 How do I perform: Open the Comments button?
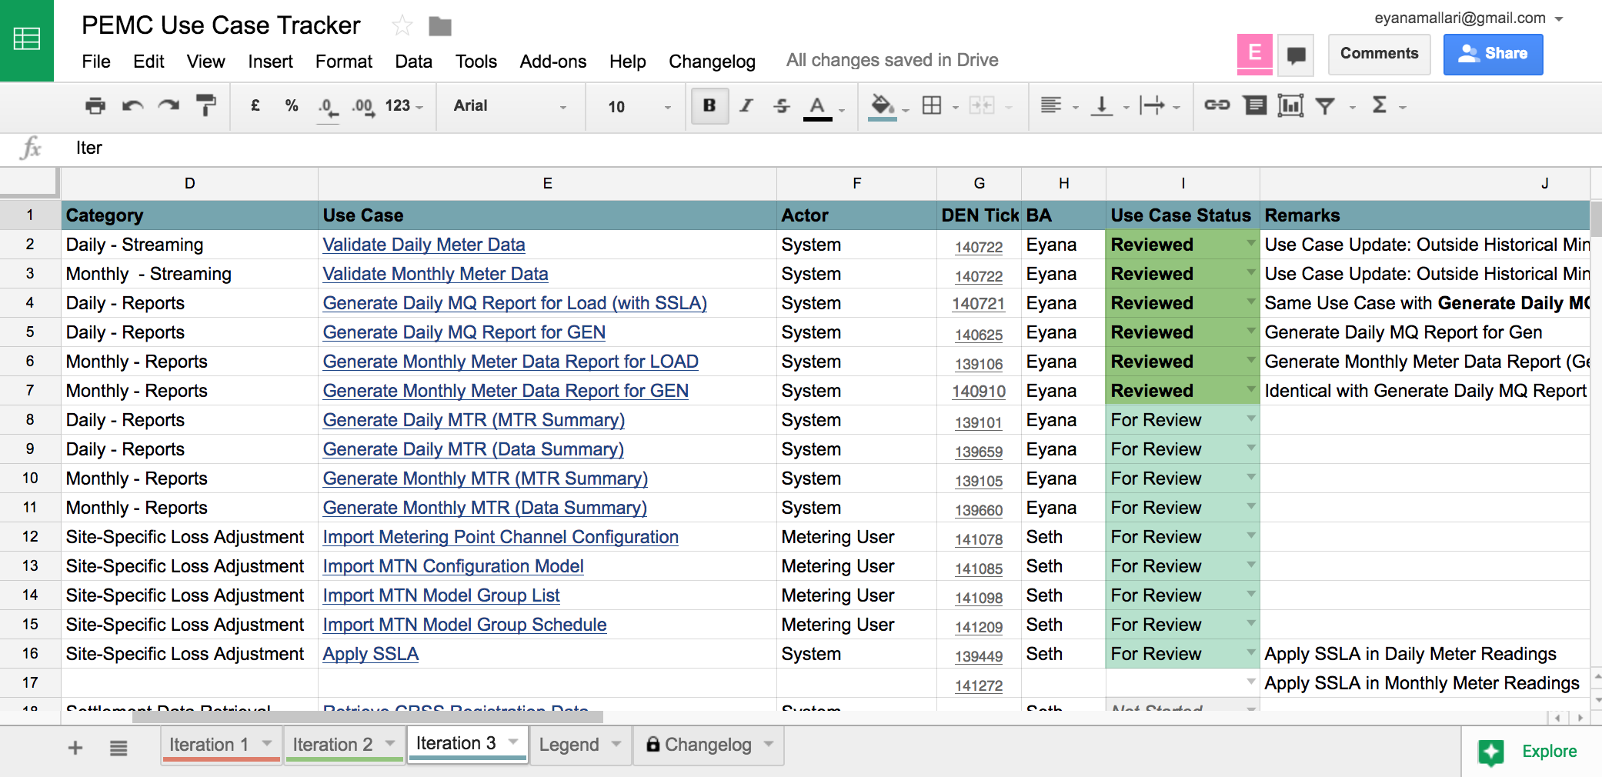pyautogui.click(x=1379, y=54)
